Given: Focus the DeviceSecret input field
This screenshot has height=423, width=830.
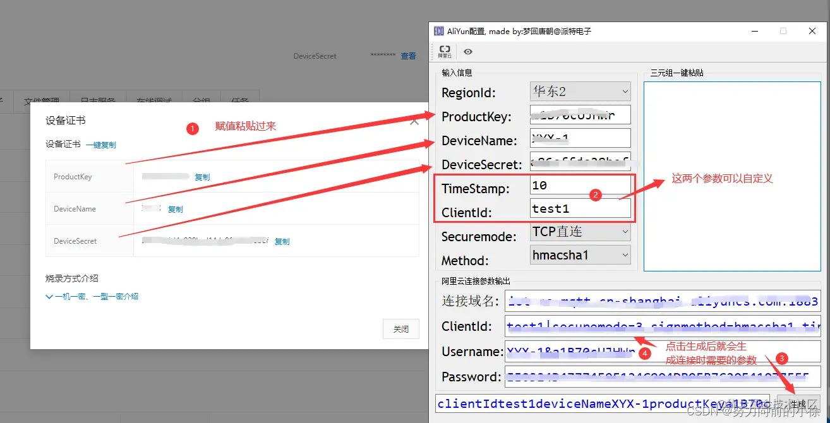Looking at the screenshot, I should pyautogui.click(x=580, y=162).
